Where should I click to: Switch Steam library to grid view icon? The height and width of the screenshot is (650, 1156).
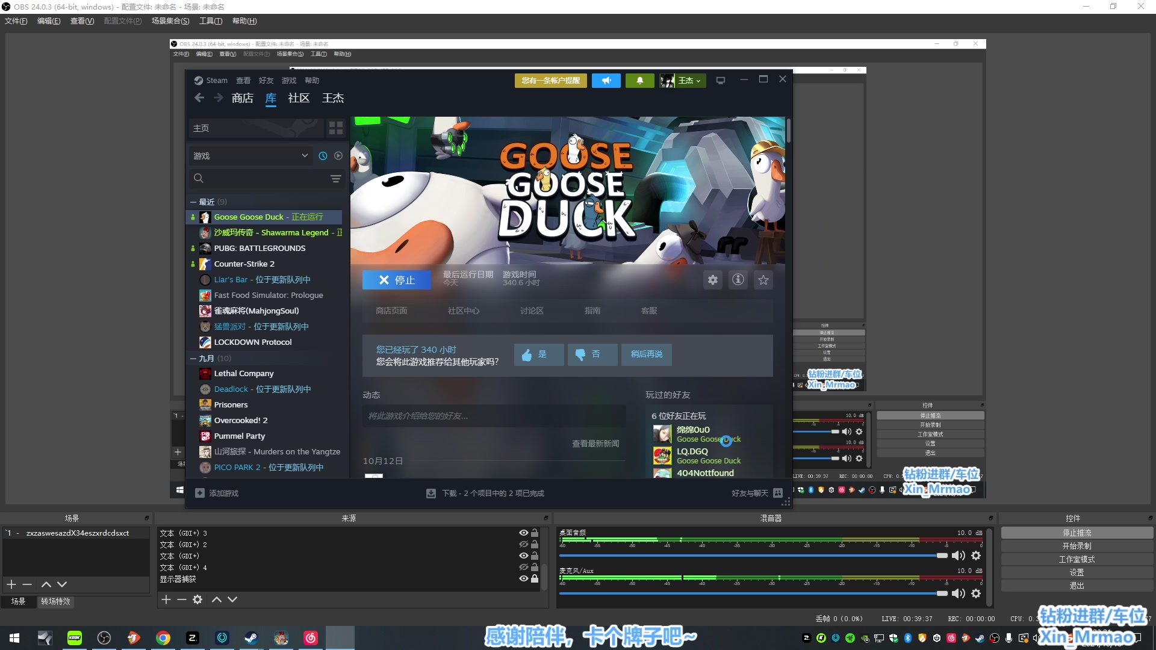[x=336, y=128]
